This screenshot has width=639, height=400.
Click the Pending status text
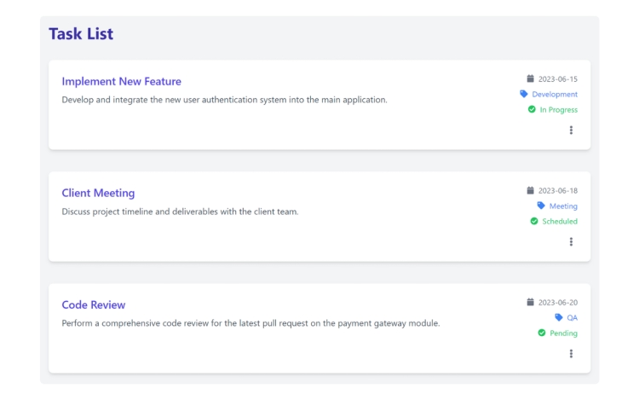pos(564,333)
